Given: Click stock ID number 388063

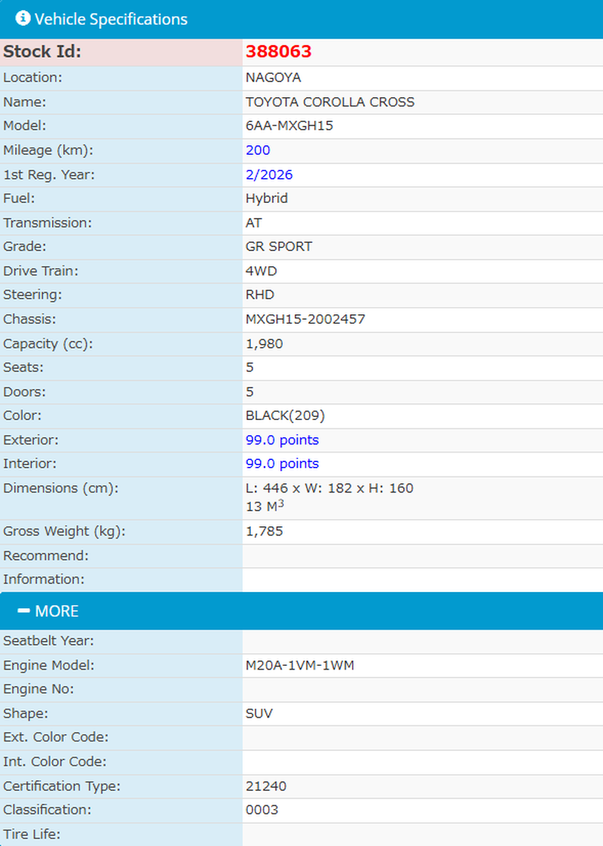Looking at the screenshot, I should 278,51.
